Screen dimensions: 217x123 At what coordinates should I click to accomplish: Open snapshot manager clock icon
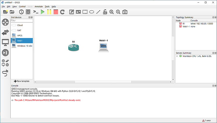click(21, 12)
